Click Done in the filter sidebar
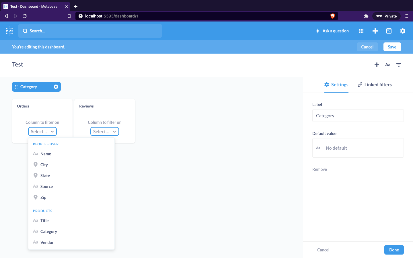The width and height of the screenshot is (413, 258). 394,250
